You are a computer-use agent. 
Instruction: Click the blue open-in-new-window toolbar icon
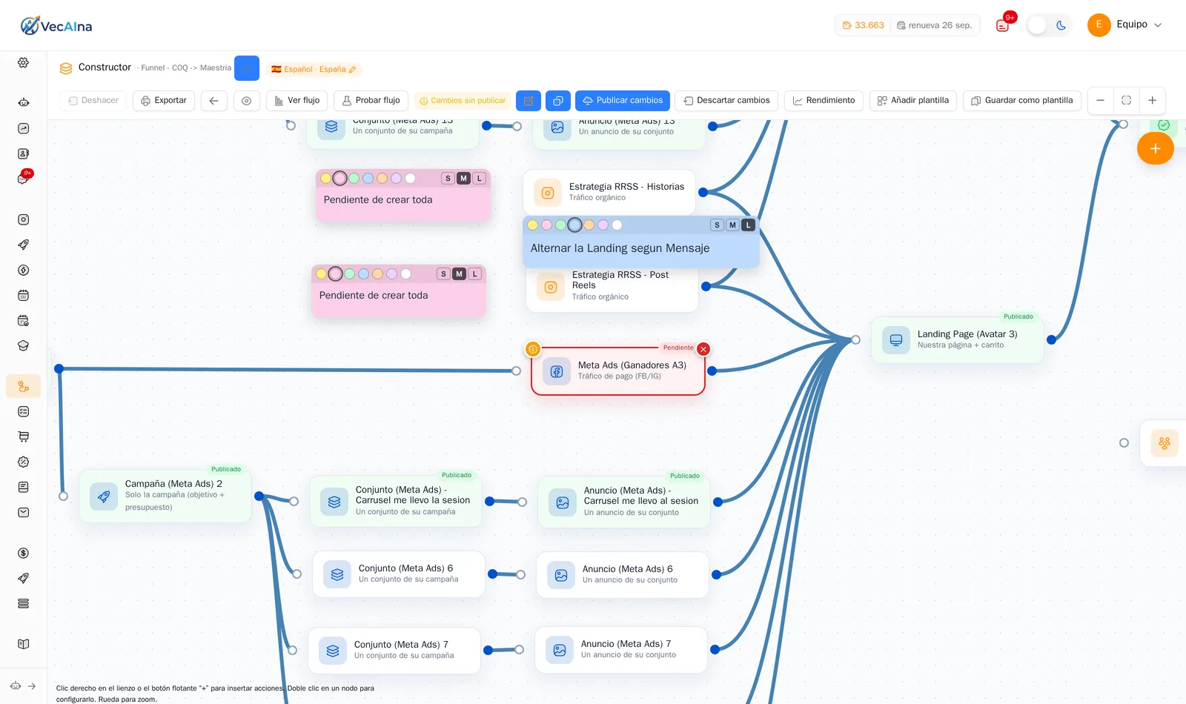pyautogui.click(x=529, y=101)
